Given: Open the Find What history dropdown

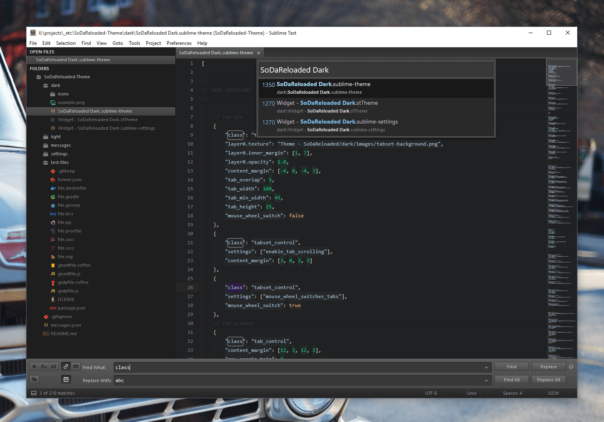Looking at the screenshot, I should pyautogui.click(x=486, y=367).
